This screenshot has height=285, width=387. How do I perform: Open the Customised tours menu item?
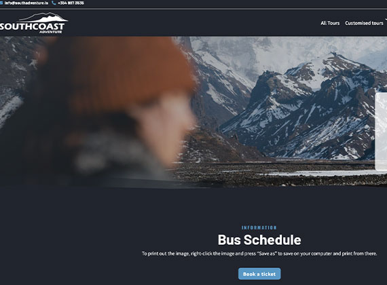(x=364, y=23)
